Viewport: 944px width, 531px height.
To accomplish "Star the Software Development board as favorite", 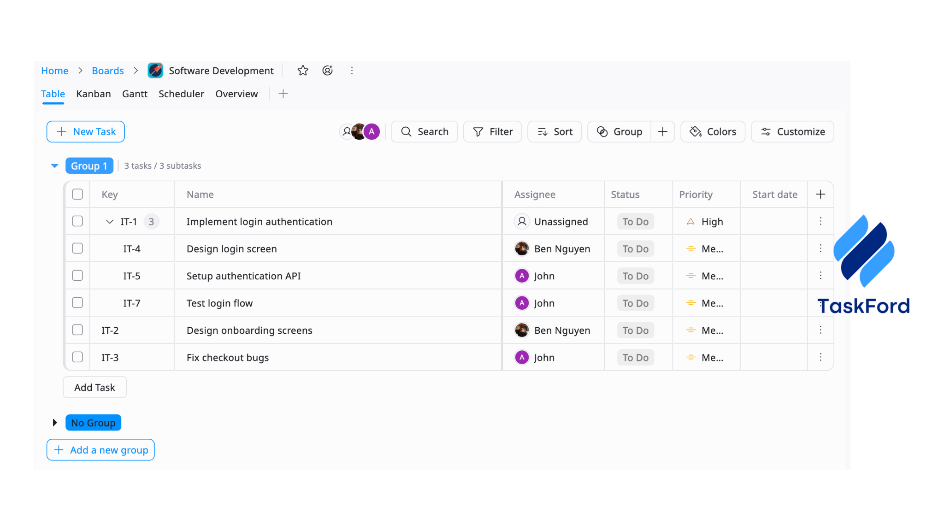I will 303,71.
